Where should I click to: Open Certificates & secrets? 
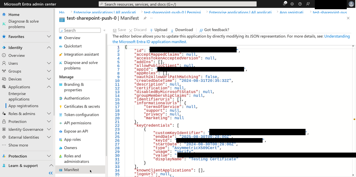click(82, 107)
